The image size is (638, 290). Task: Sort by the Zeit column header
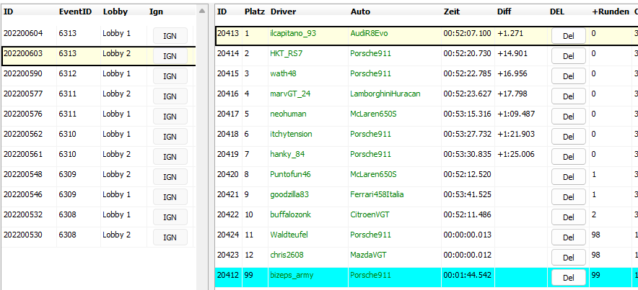(x=452, y=12)
